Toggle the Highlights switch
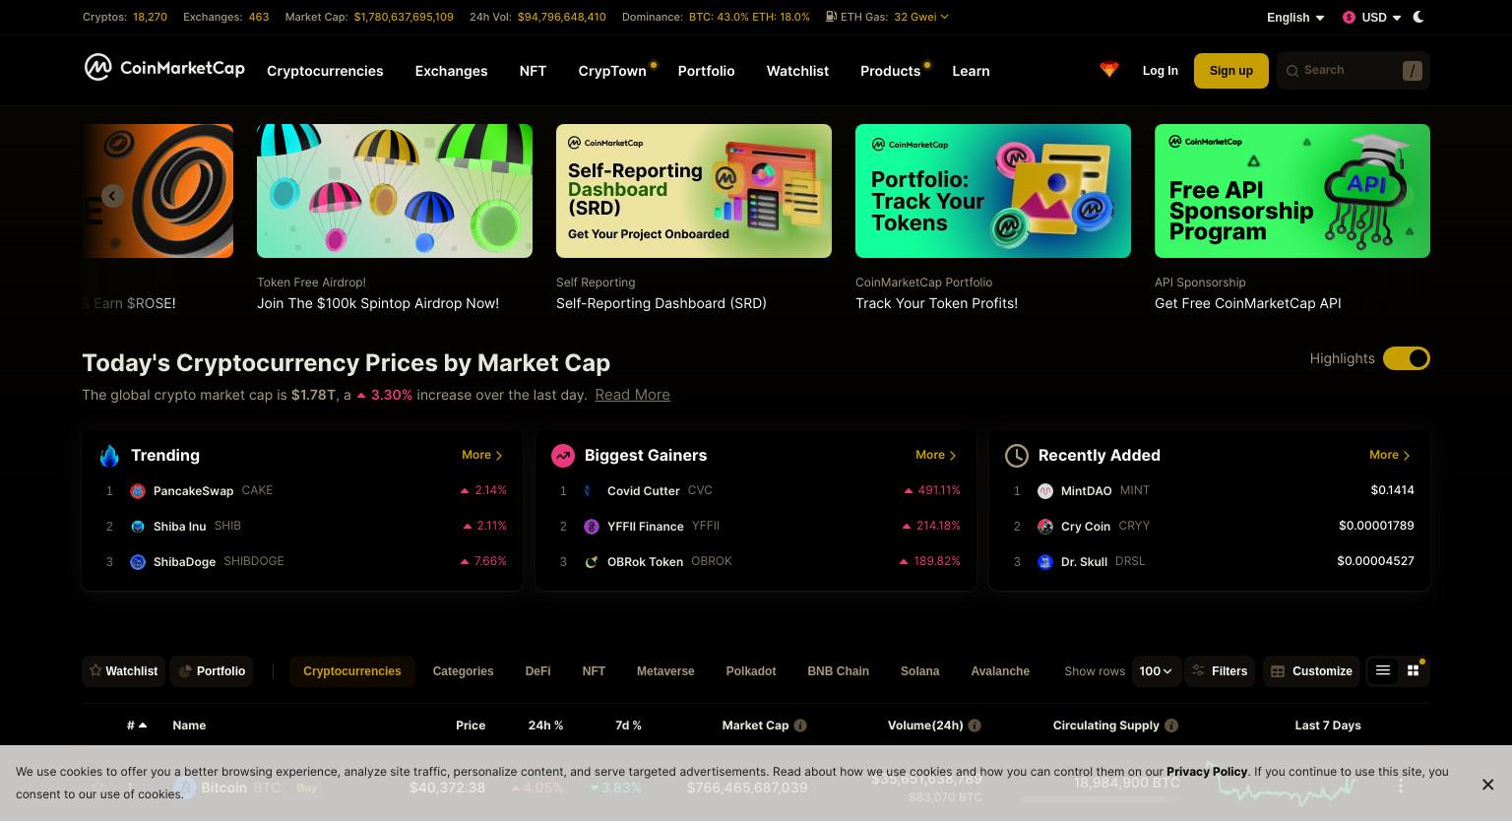This screenshot has width=1512, height=821. (x=1407, y=358)
